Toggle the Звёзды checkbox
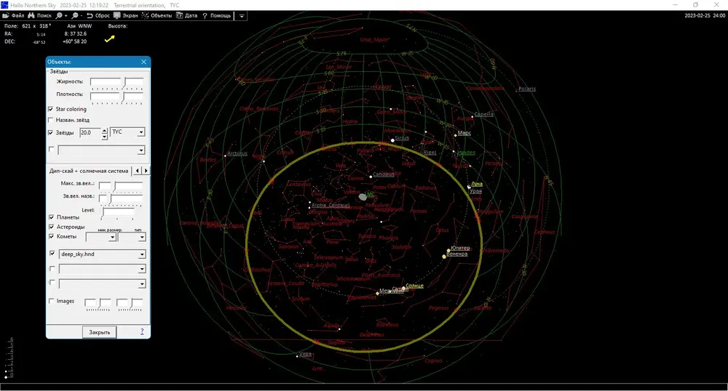The width and height of the screenshot is (728, 391). pyautogui.click(x=51, y=132)
